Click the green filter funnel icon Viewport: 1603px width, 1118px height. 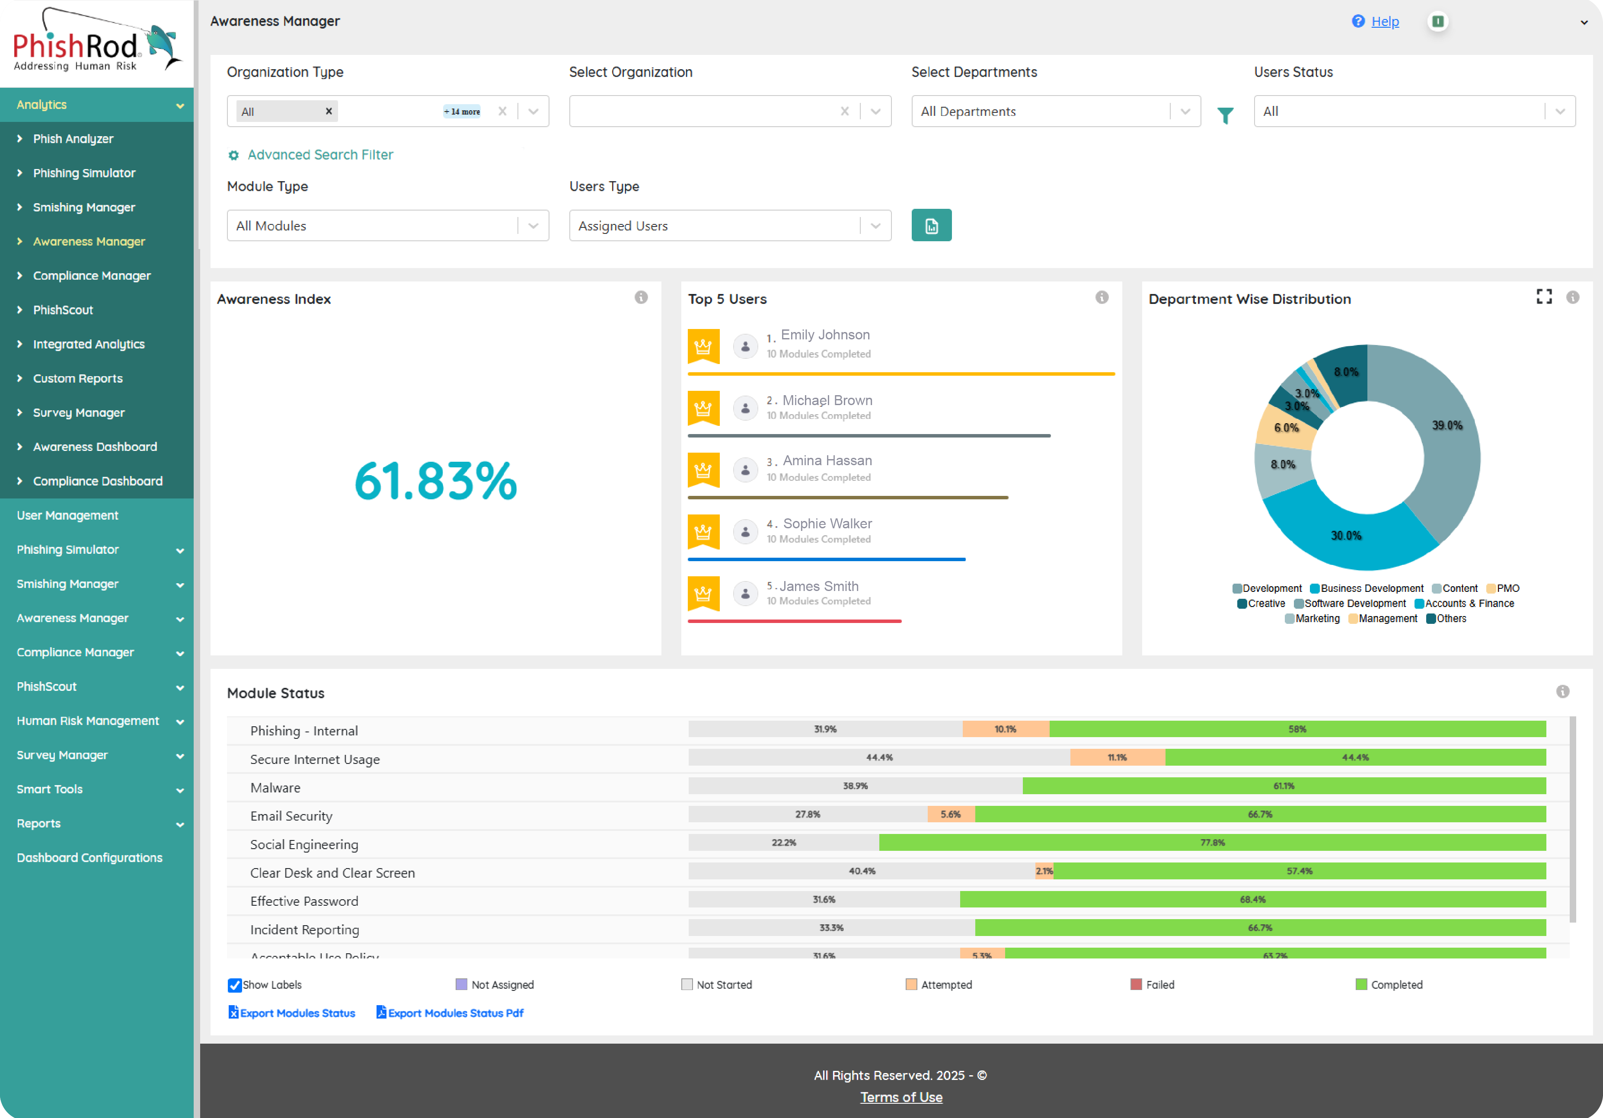click(1225, 115)
